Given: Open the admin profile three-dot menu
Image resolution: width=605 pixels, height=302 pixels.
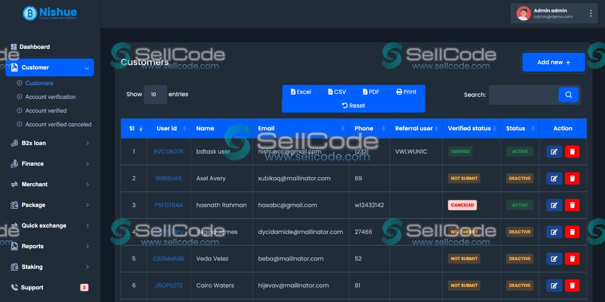Looking at the screenshot, I should pyautogui.click(x=590, y=13).
